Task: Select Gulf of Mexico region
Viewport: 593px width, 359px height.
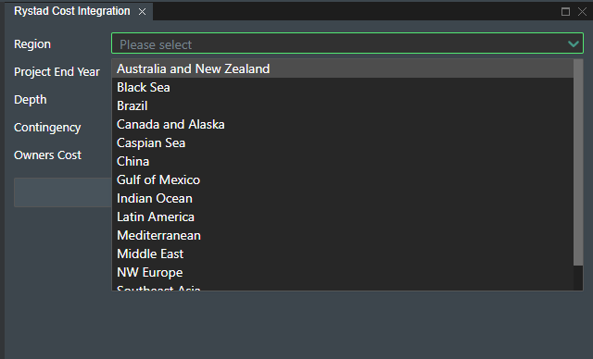Action: point(343,179)
